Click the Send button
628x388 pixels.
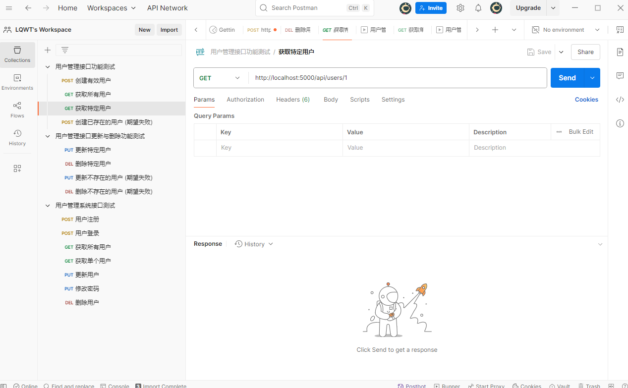567,78
